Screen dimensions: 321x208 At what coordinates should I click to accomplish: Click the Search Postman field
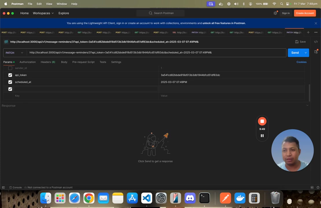pos(160,13)
